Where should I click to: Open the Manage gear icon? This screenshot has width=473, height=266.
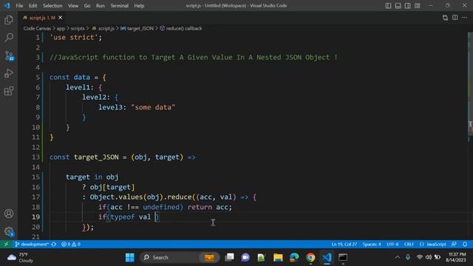tap(9, 231)
